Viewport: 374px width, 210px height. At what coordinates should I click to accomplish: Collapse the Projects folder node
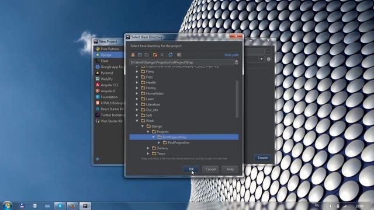pyautogui.click(x=148, y=132)
